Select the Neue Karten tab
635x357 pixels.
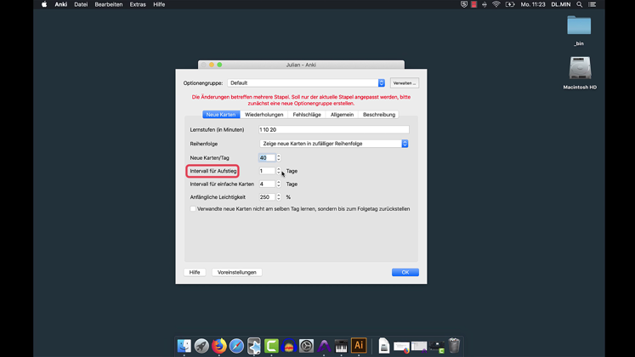coord(221,115)
